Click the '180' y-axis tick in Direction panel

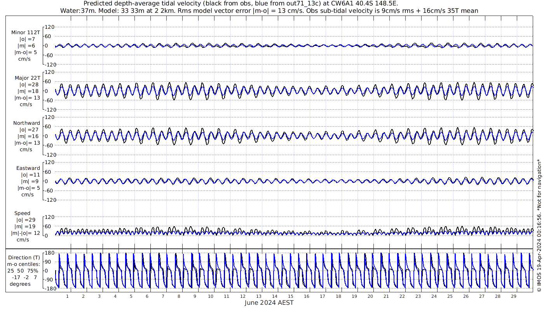click(x=49, y=253)
